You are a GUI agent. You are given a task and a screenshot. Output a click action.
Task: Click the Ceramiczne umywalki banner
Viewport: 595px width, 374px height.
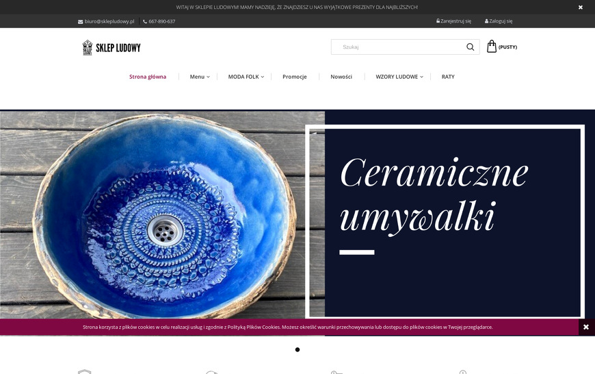297,214
